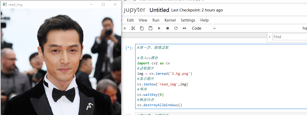This screenshot has width=307, height=115.
Task: Click the cv.imread code line in cell
Action: pos(165,74)
